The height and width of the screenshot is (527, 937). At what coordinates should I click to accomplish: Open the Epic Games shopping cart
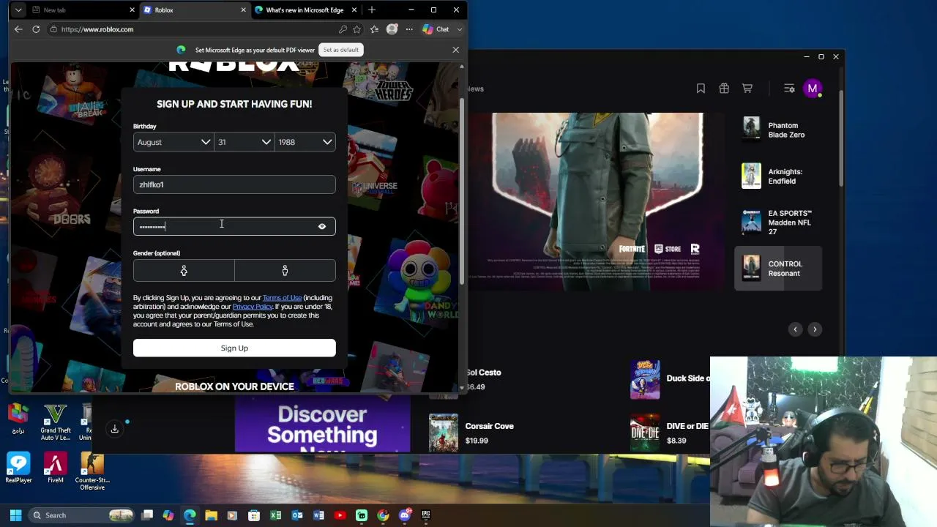747,89
